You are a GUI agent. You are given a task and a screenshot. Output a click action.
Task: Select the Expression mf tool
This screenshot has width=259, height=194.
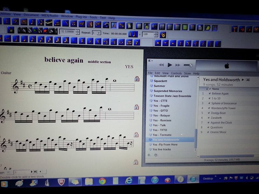click(x=82, y=24)
